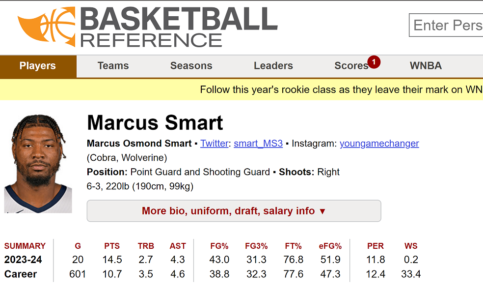Screen dimensions: 483x296
Task: Open the Scores menu item
Action: [x=351, y=66]
